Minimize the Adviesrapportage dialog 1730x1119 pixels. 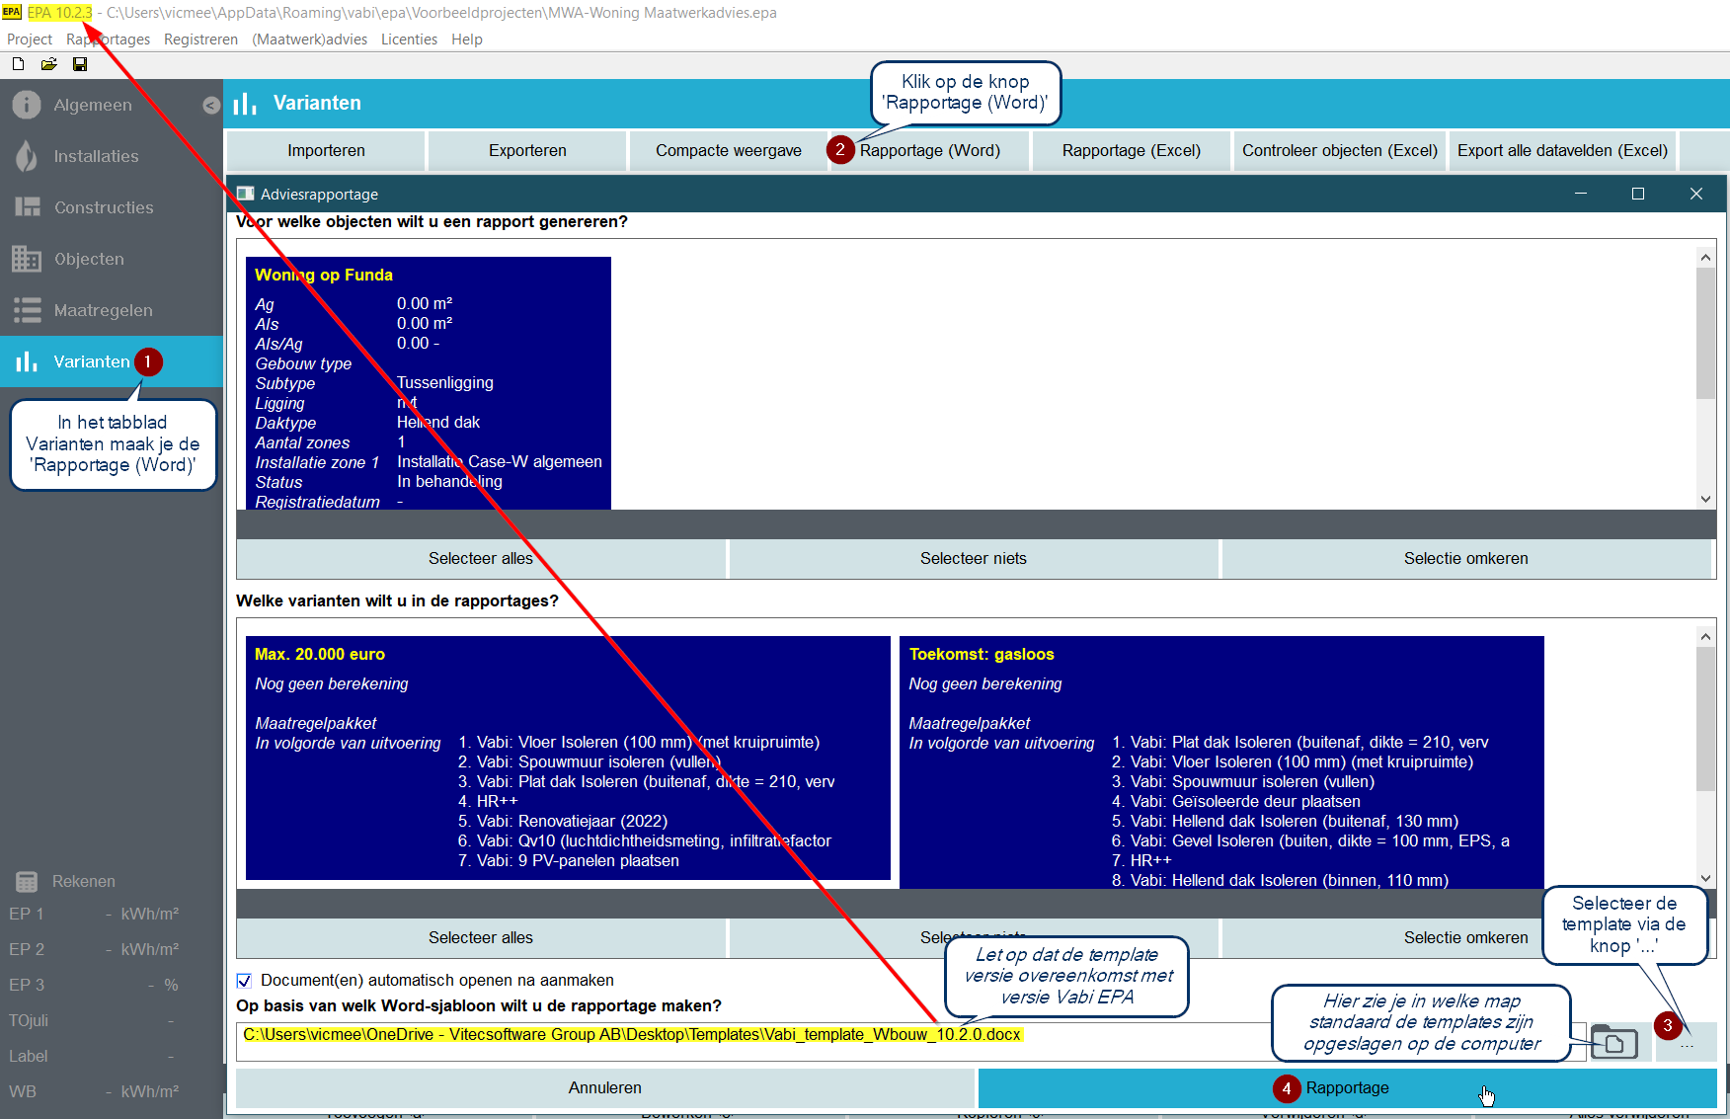pyautogui.click(x=1581, y=194)
